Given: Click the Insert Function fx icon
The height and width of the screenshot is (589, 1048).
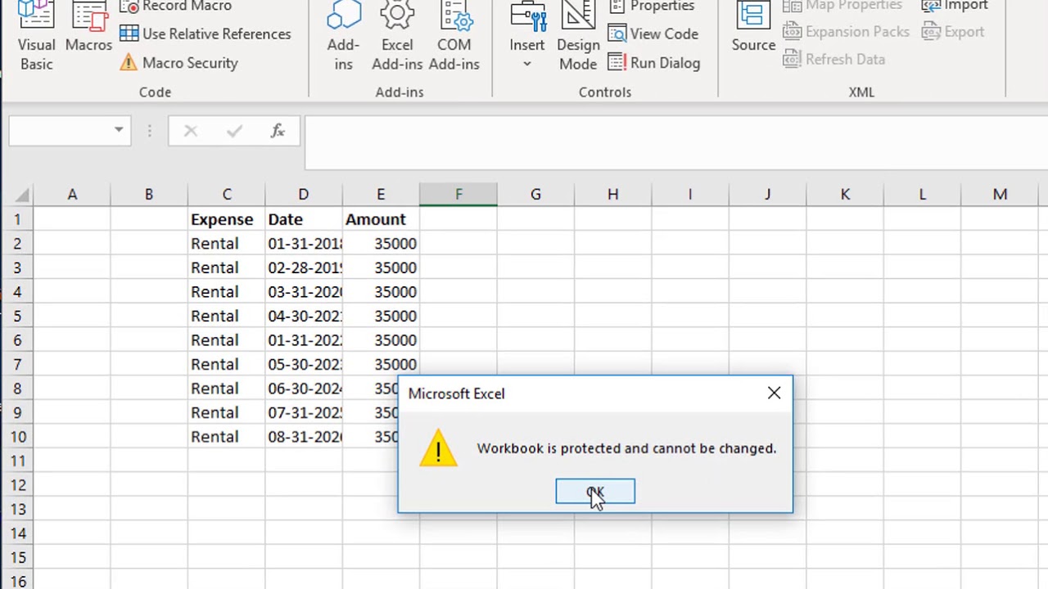Looking at the screenshot, I should [x=278, y=131].
